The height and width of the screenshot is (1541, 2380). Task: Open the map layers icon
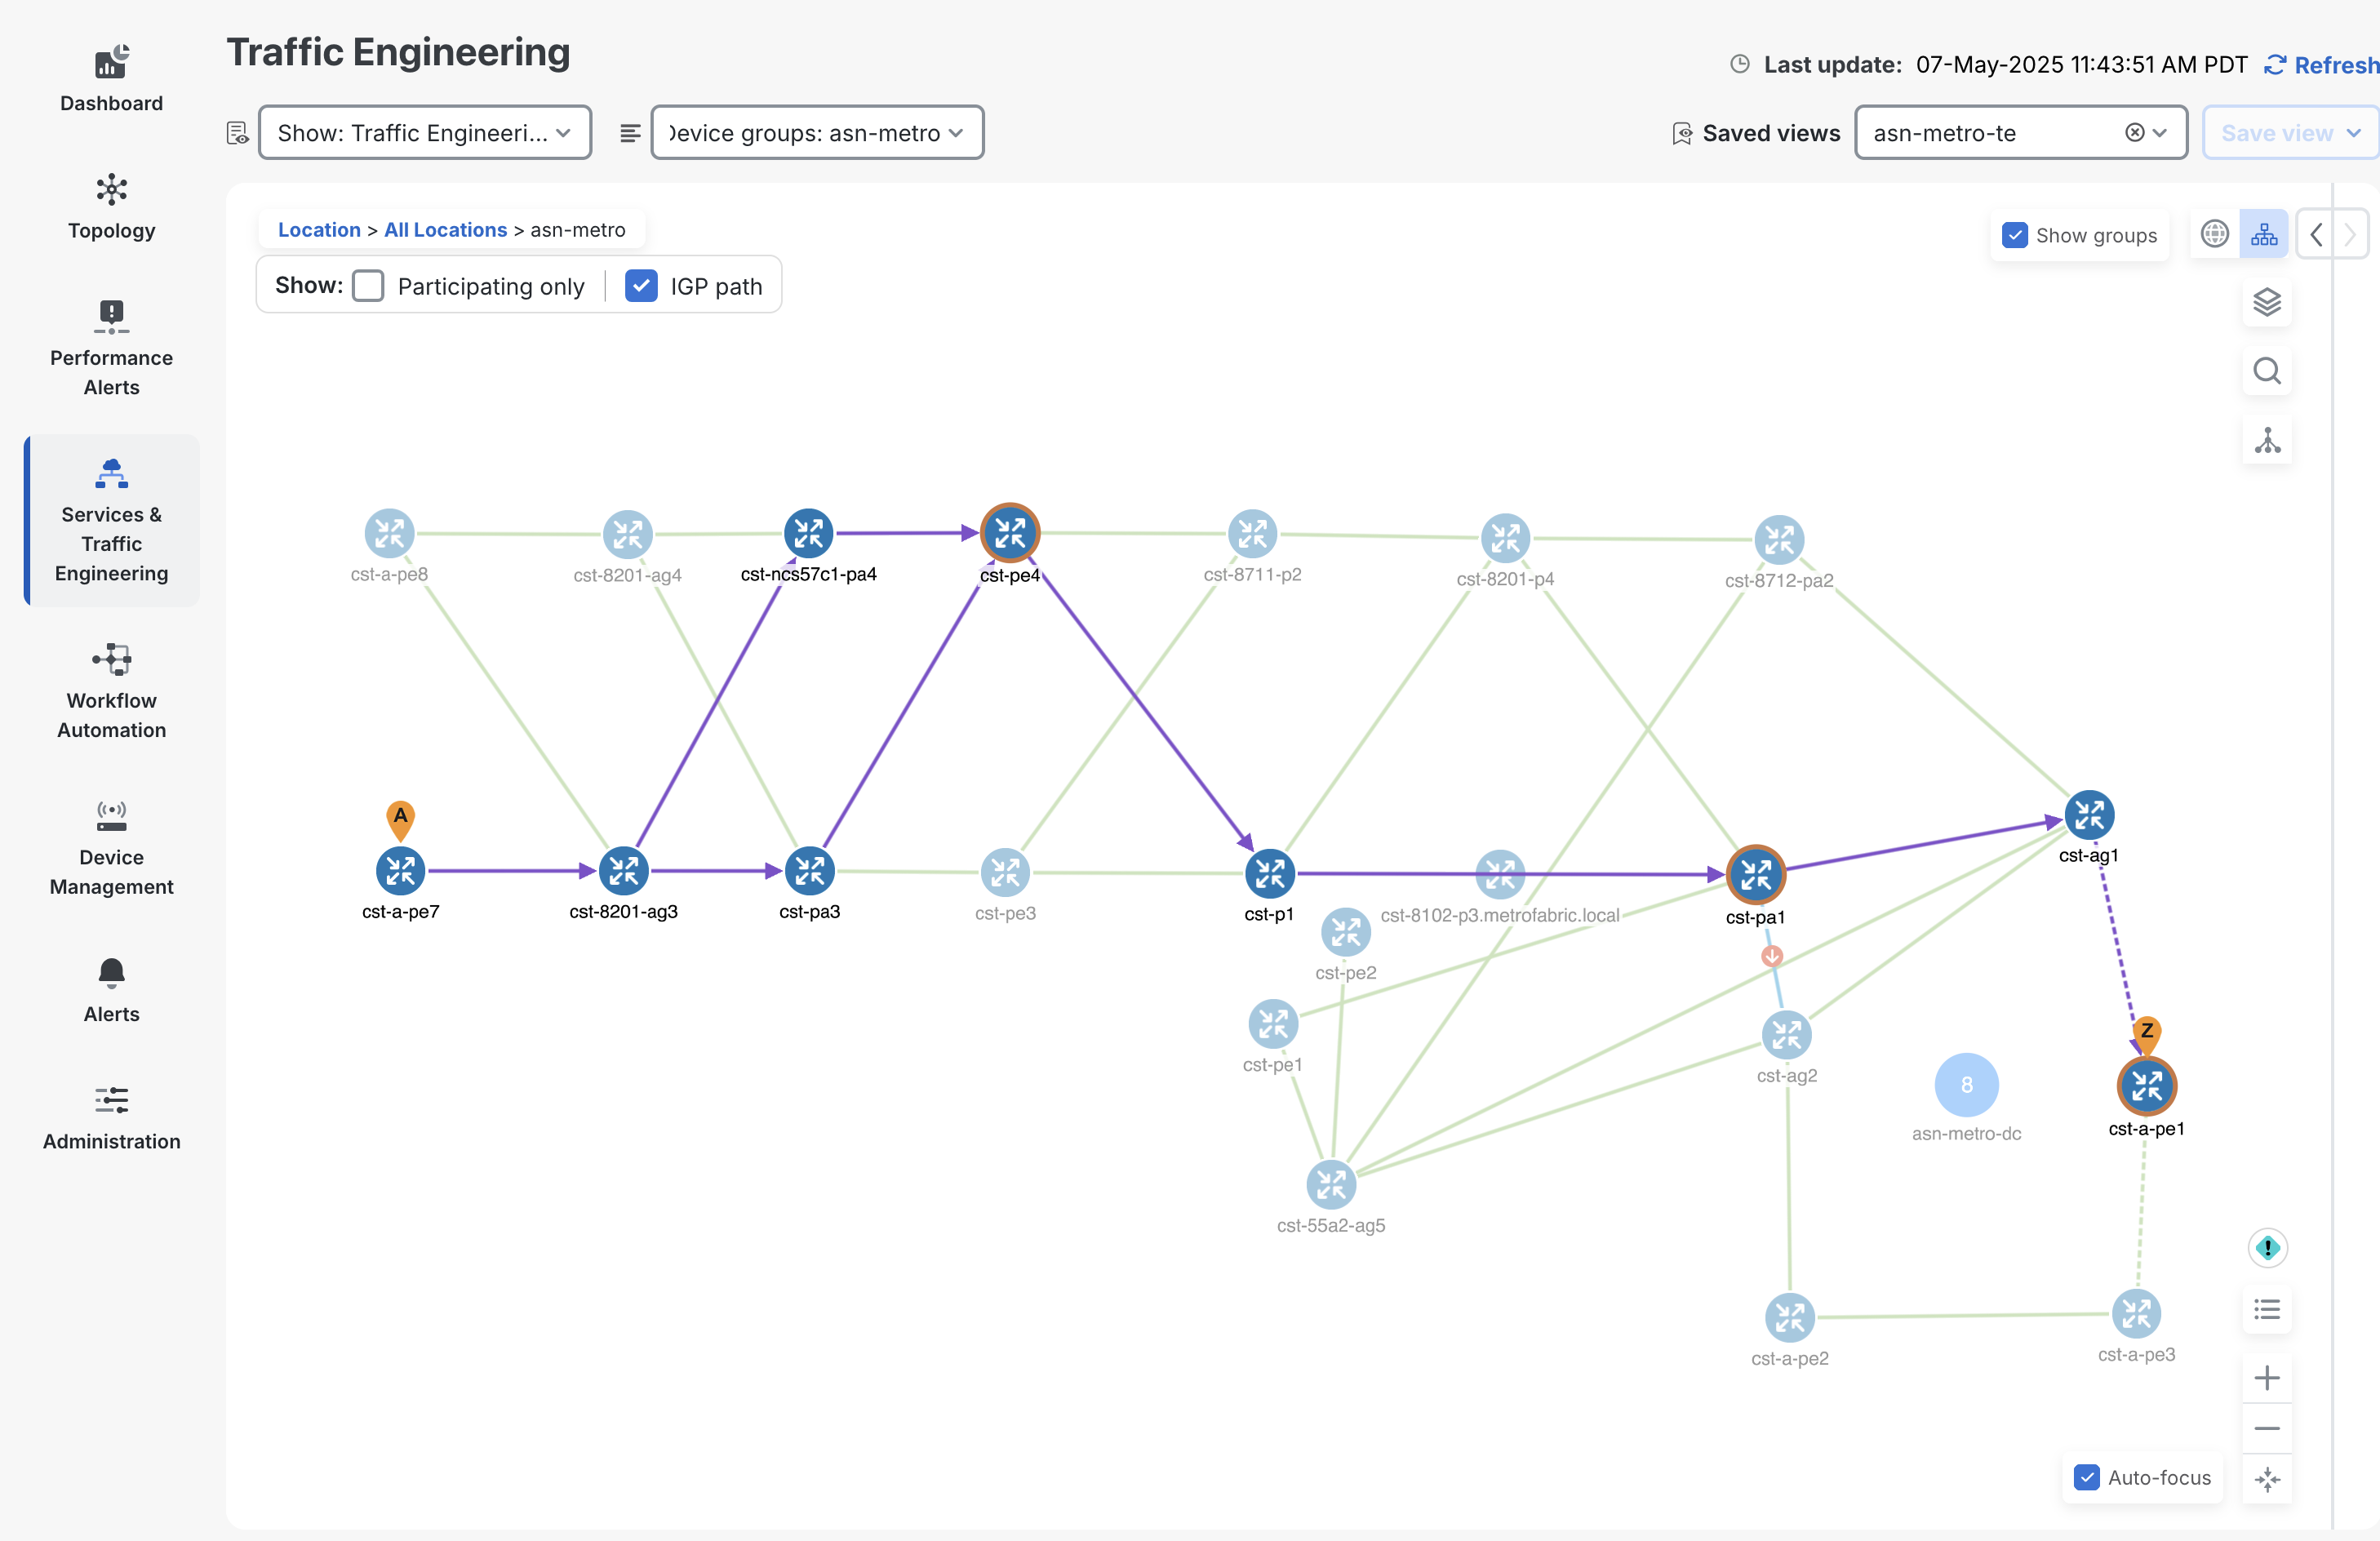click(x=2266, y=302)
